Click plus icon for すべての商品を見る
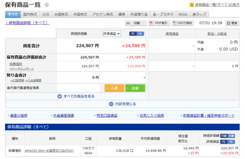The height and width of the screenshot is (159, 245). 59,96
